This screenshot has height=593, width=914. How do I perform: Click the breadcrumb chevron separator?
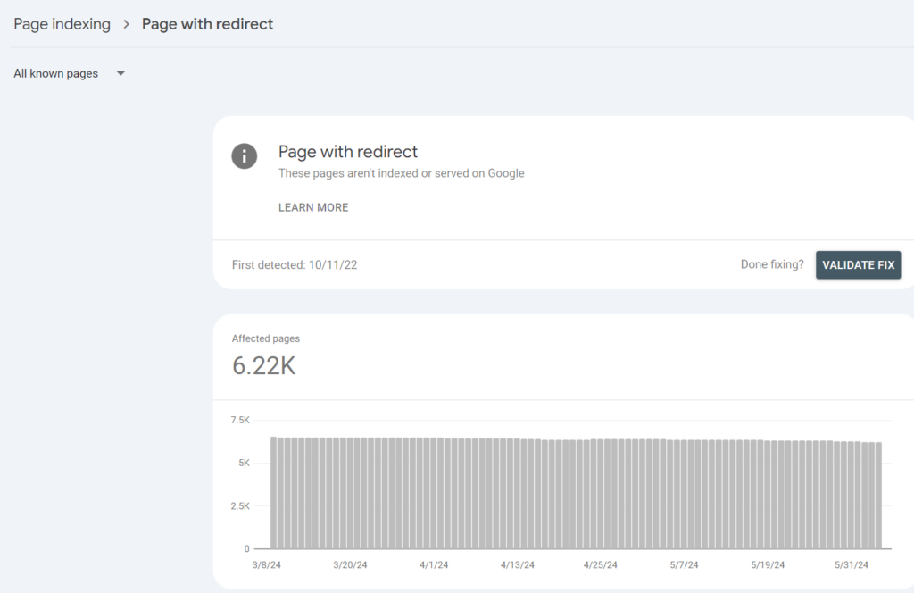pos(126,24)
